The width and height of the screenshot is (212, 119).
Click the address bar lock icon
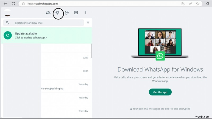coord(23,4)
